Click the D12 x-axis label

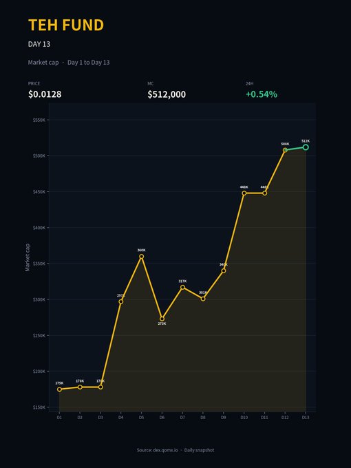(285, 418)
